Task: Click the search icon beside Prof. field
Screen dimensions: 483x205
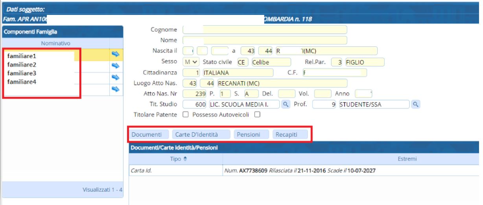Action: pos(415,104)
